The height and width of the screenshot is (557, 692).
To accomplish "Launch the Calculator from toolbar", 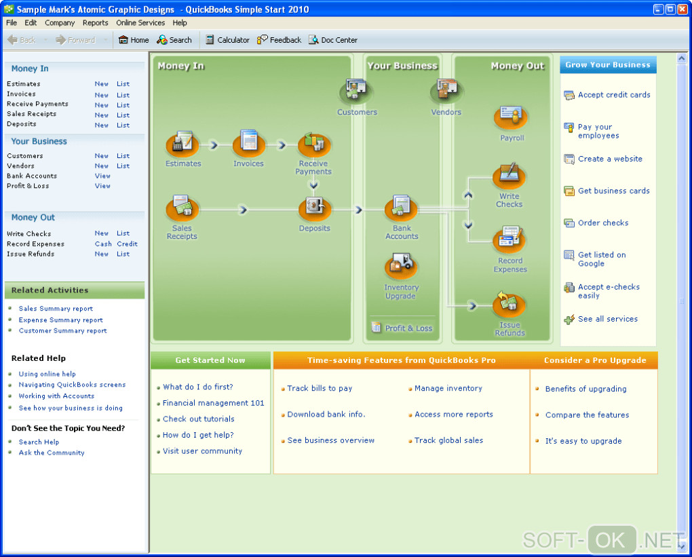I will click(x=227, y=40).
